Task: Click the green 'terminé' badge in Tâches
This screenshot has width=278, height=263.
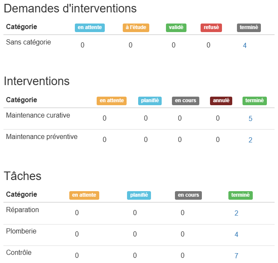Action: click(240, 195)
